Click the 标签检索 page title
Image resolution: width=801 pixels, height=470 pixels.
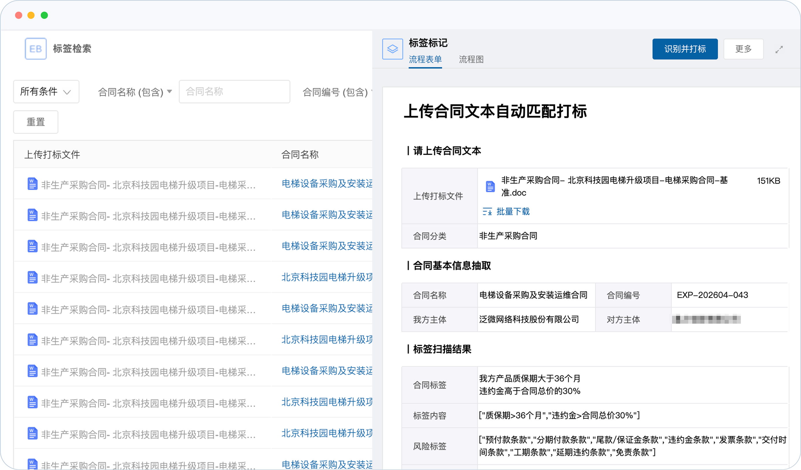(72, 49)
